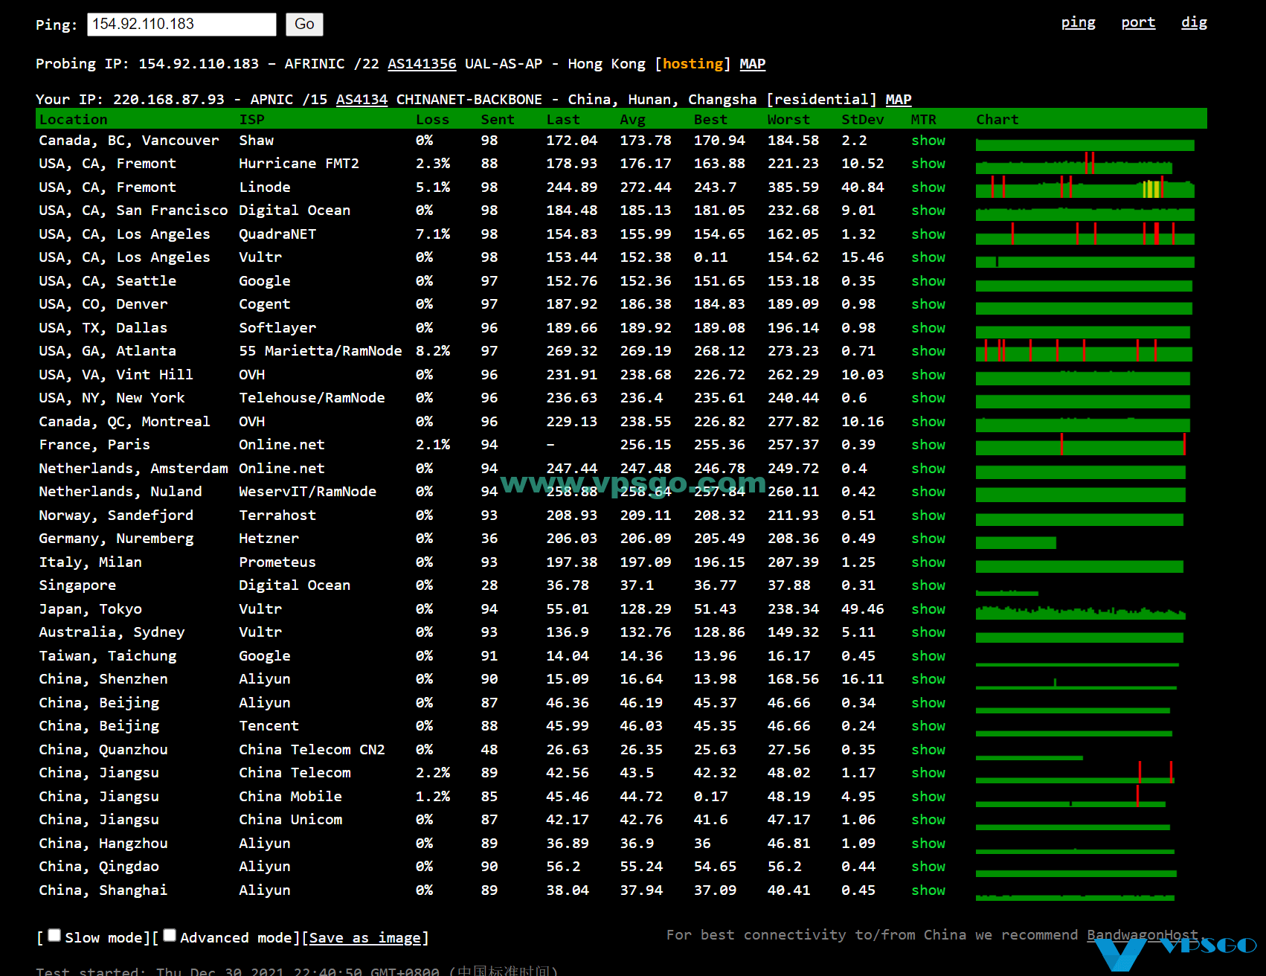Viewport: 1266px width, 976px height.
Task: Select the 14.36 average for Taiwan Taichung
Action: click(x=641, y=656)
